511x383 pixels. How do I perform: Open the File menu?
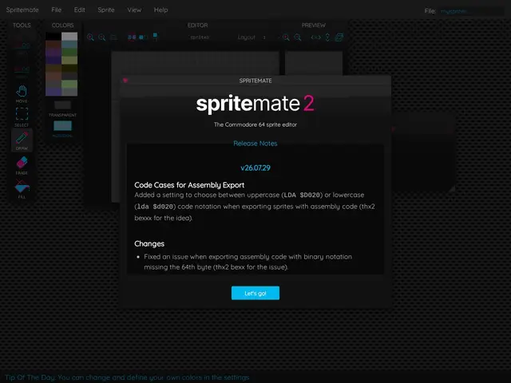tap(57, 10)
